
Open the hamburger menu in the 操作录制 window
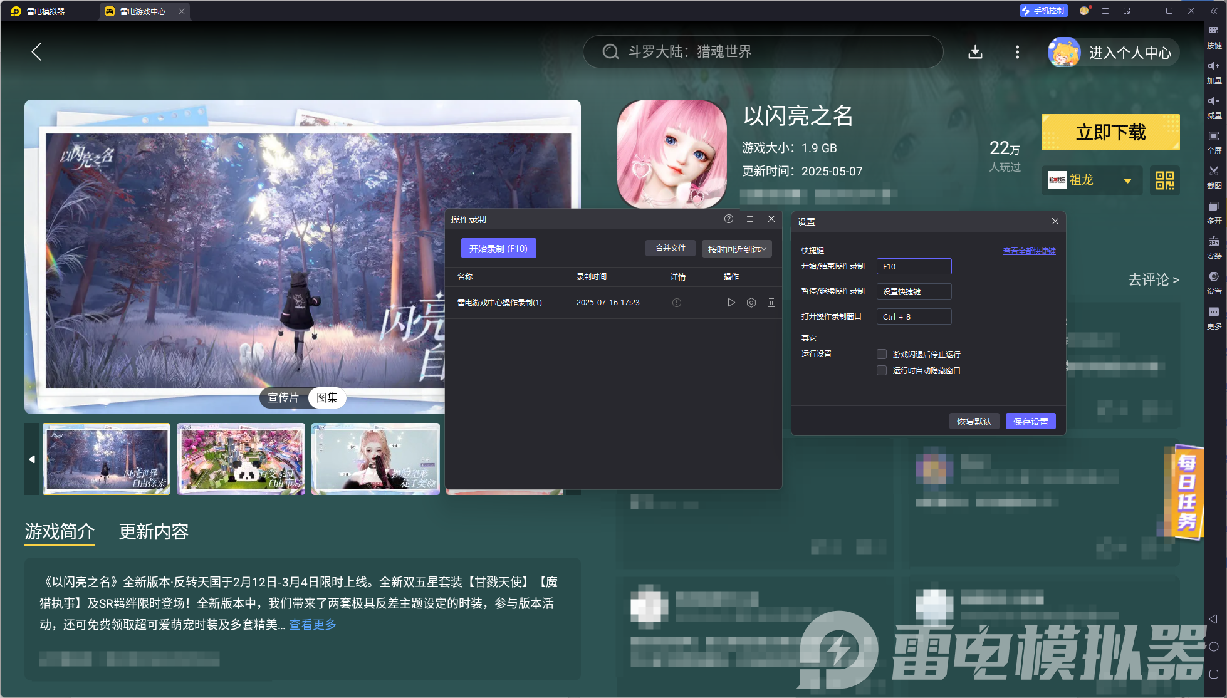[x=749, y=219]
